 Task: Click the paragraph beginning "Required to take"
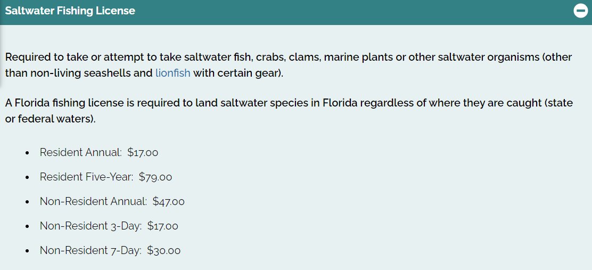289,65
